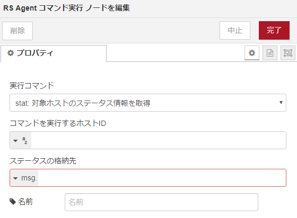297x218 pixels.
Task: Click the 完了 button
Action: (x=274, y=30)
